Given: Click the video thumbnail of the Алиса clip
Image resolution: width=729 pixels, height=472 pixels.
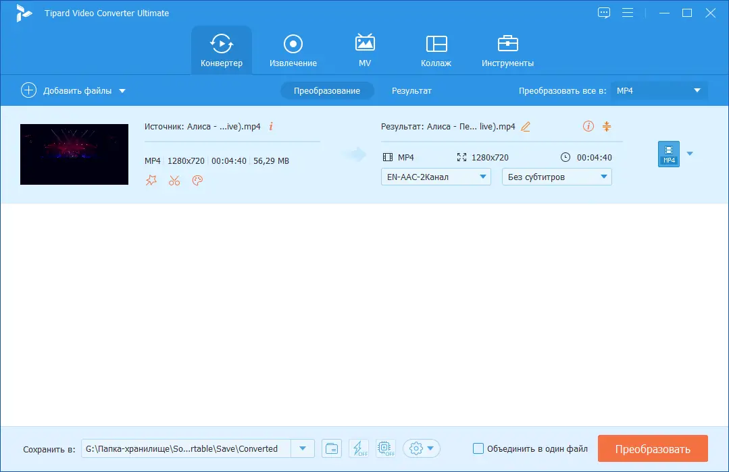Looking at the screenshot, I should [x=74, y=154].
